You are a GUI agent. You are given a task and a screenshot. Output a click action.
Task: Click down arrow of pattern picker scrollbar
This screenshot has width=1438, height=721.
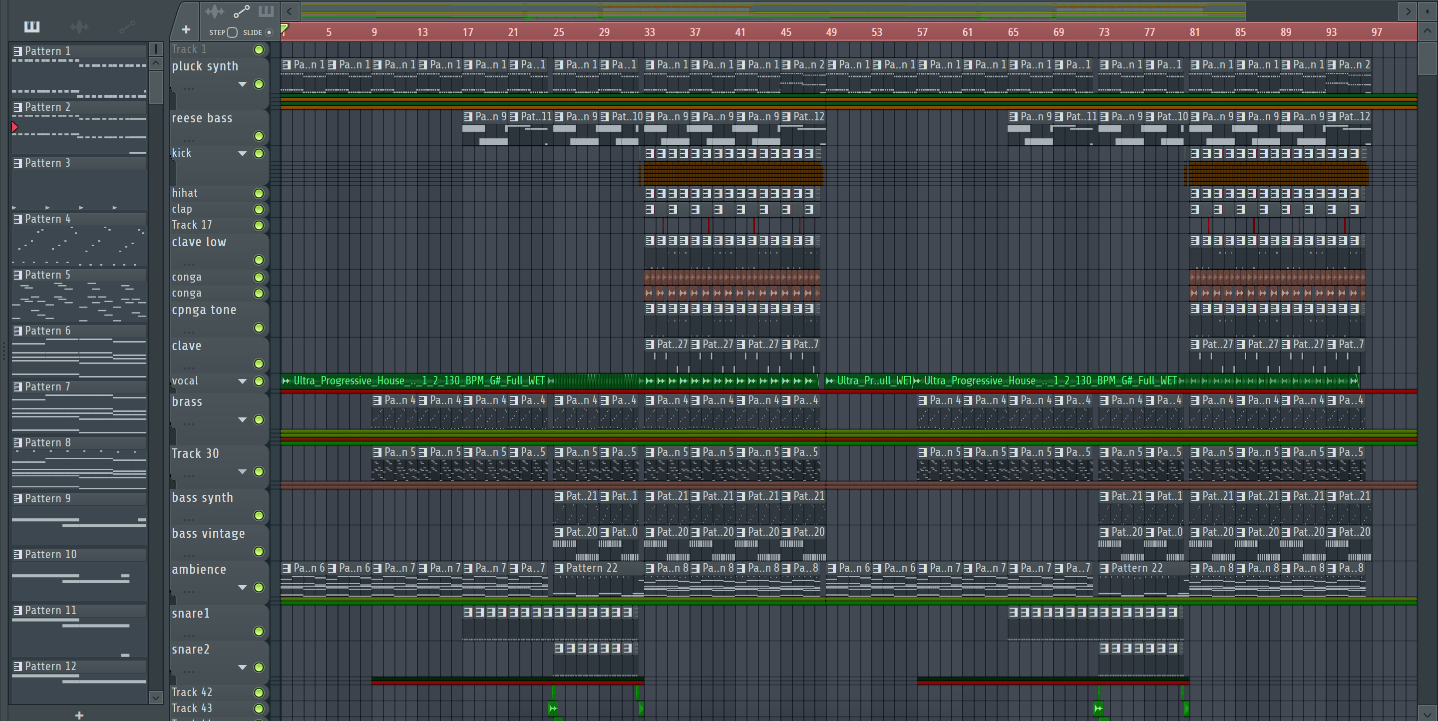point(156,697)
